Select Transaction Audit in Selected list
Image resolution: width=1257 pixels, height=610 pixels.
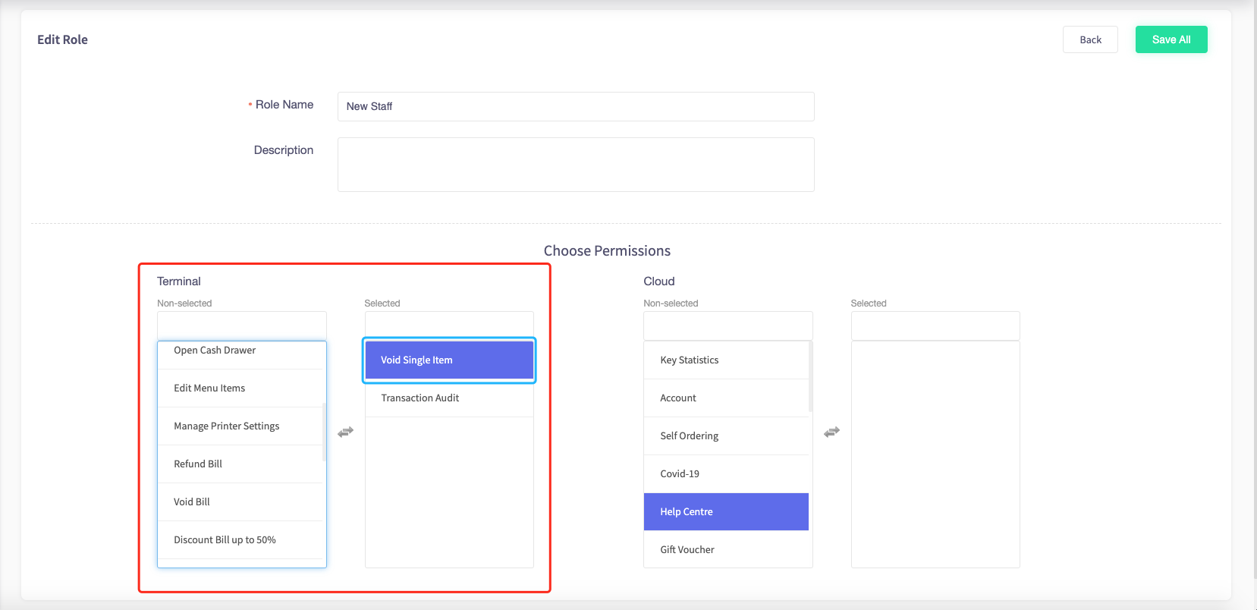click(x=449, y=398)
